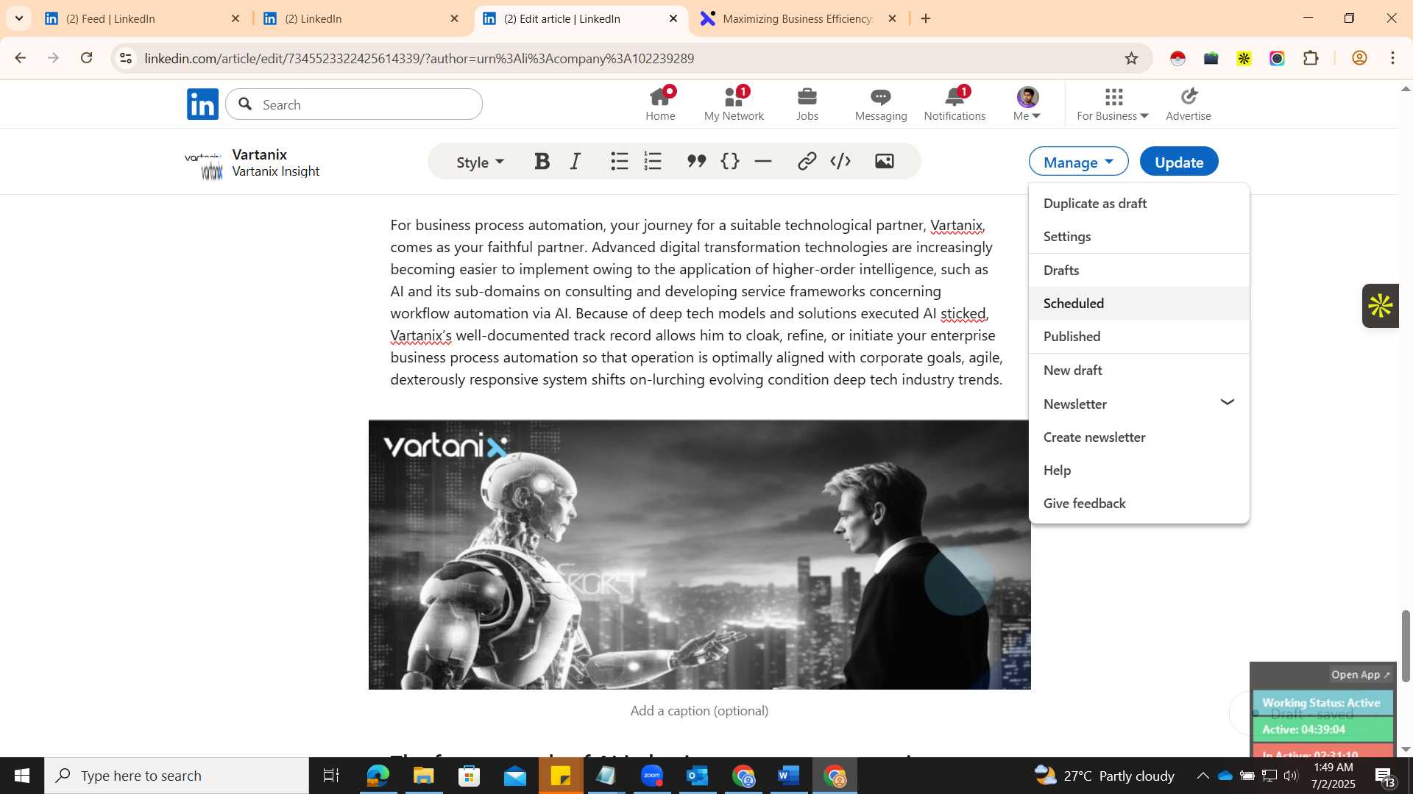Click Windows taskbar search box

[x=177, y=776]
